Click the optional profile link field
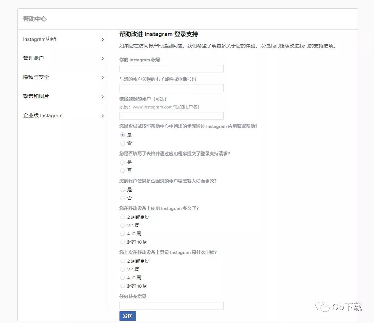This screenshot has height=323, width=374. click(x=171, y=115)
